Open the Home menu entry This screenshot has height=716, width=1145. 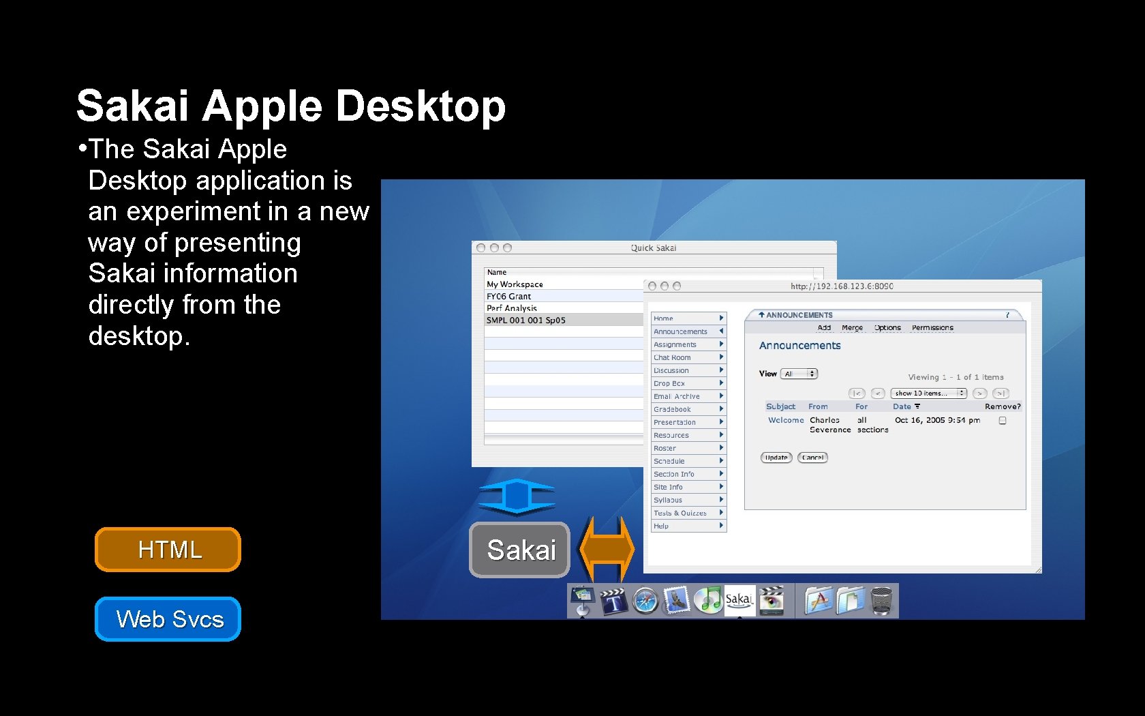[x=688, y=318]
